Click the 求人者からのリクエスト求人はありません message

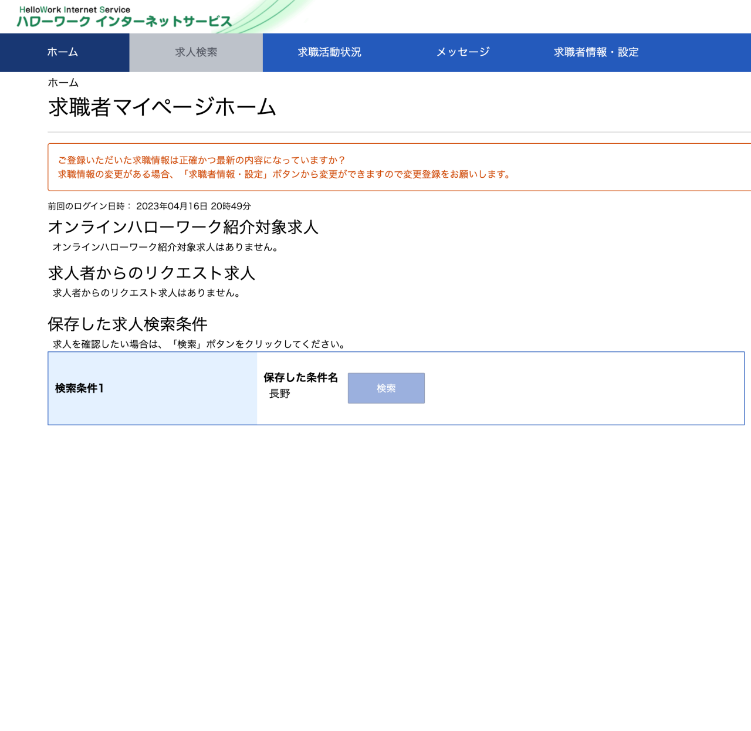pos(147,293)
